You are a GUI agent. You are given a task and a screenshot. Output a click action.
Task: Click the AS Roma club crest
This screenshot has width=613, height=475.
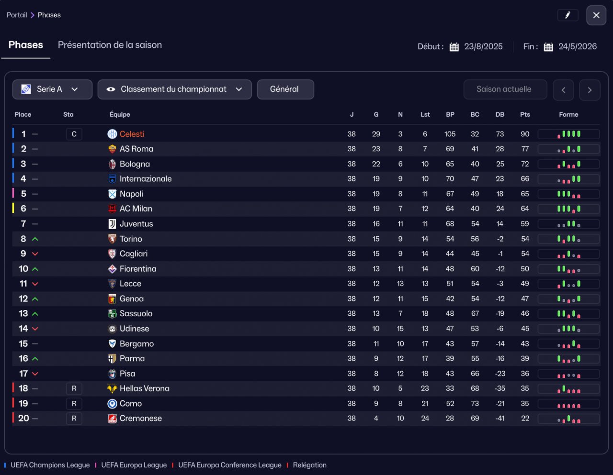112,149
